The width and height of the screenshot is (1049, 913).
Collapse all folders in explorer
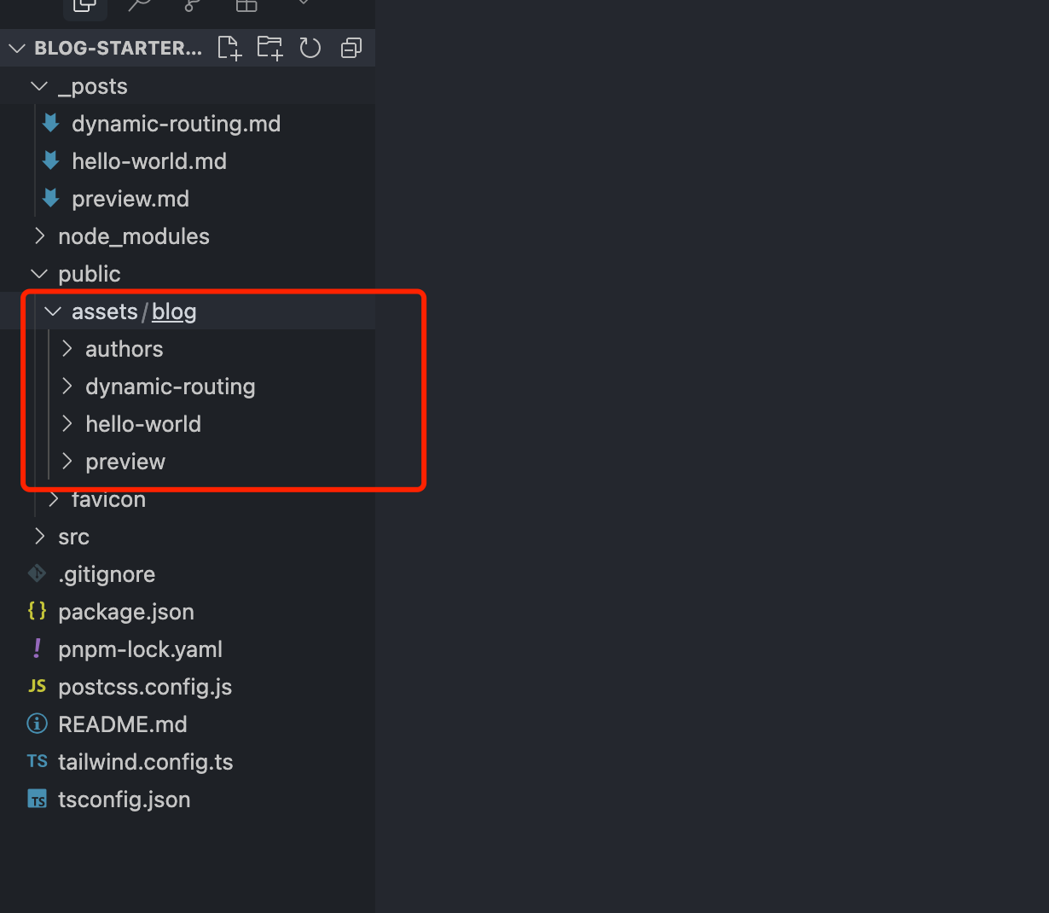(x=351, y=48)
